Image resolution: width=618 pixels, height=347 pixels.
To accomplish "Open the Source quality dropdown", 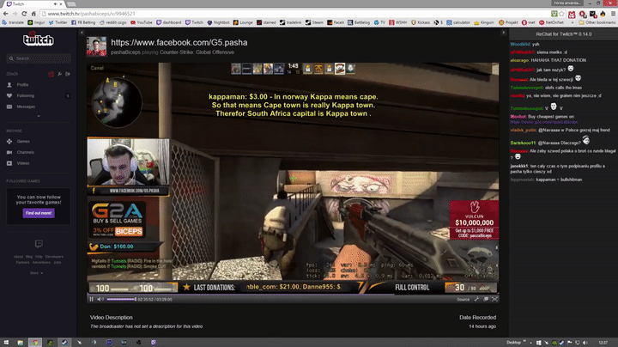I will [x=463, y=300].
